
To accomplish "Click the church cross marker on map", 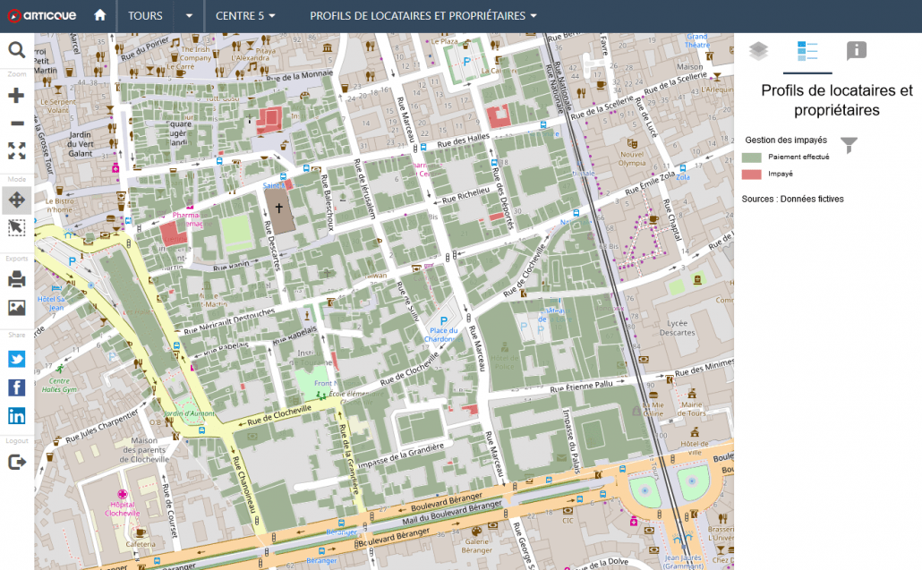I will coord(278,208).
